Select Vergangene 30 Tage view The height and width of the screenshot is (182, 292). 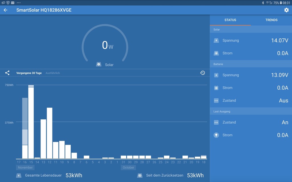tap(29, 73)
